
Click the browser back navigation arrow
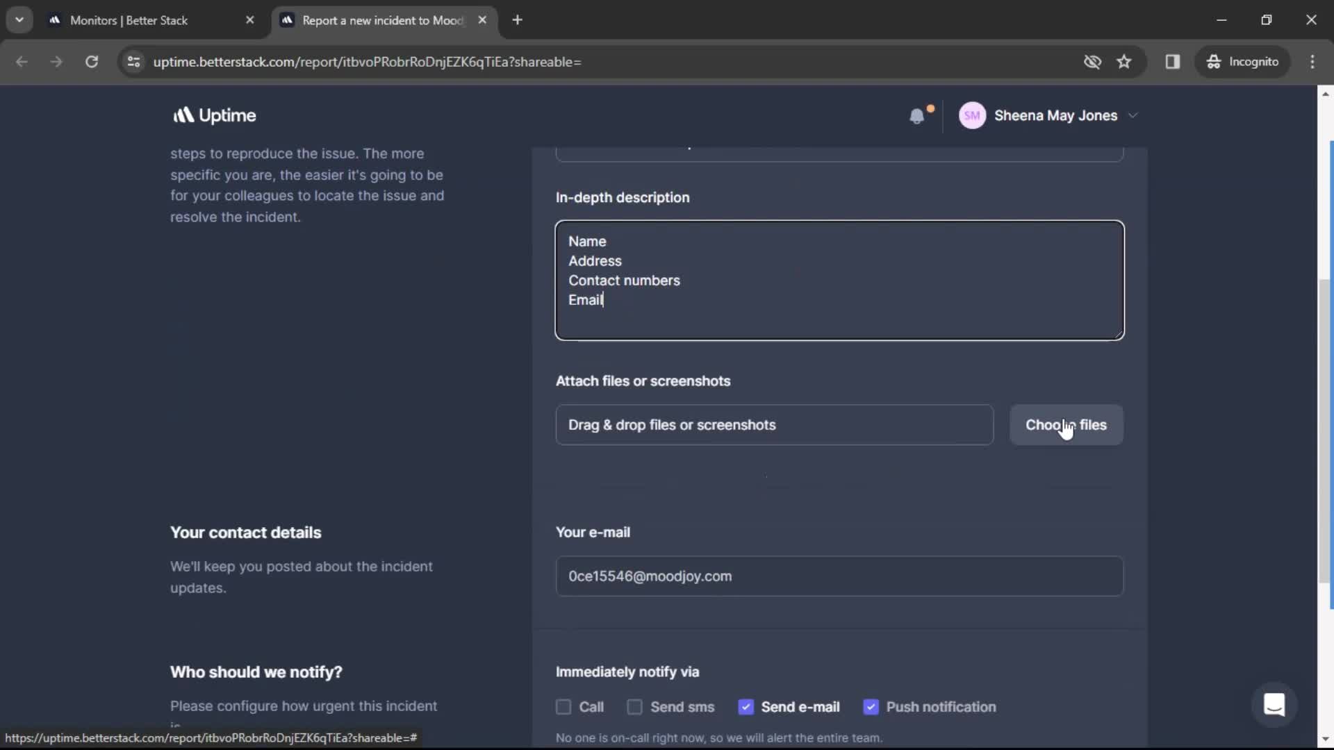point(22,61)
